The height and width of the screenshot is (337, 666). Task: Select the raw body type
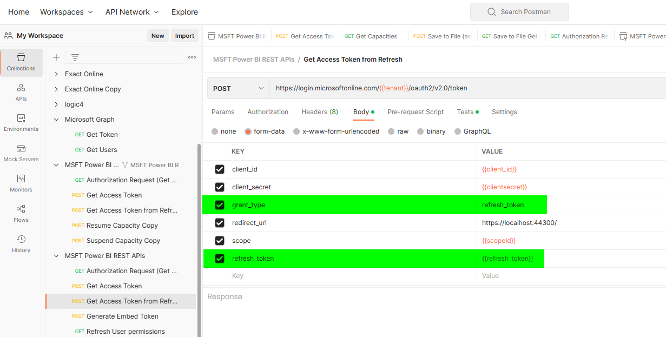pyautogui.click(x=391, y=131)
